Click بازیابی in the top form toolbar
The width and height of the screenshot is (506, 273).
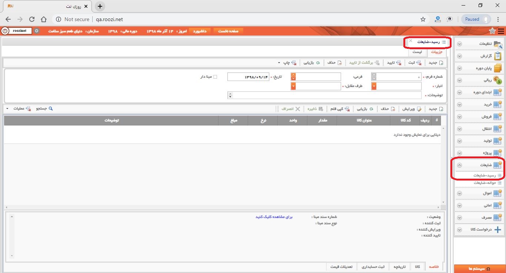312,63
